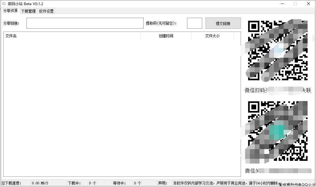The image size is (316, 187).
Task: Open the 软件设置 tab
Action: (46, 11)
